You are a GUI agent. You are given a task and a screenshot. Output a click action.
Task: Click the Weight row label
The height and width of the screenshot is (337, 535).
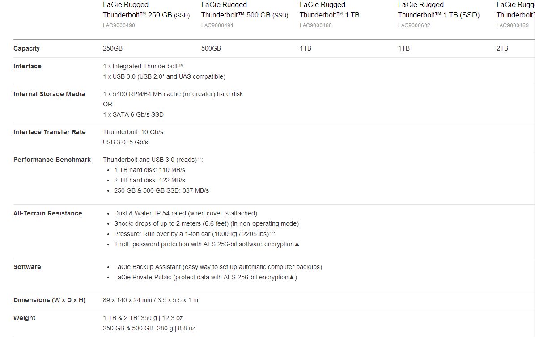point(24,318)
